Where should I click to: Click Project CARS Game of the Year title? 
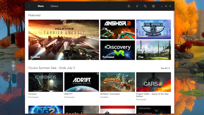point(152,95)
